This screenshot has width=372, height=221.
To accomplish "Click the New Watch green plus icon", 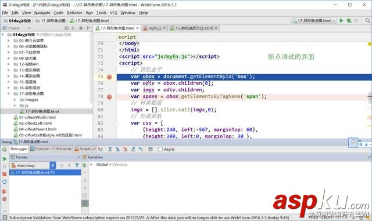I will click(x=85, y=165).
